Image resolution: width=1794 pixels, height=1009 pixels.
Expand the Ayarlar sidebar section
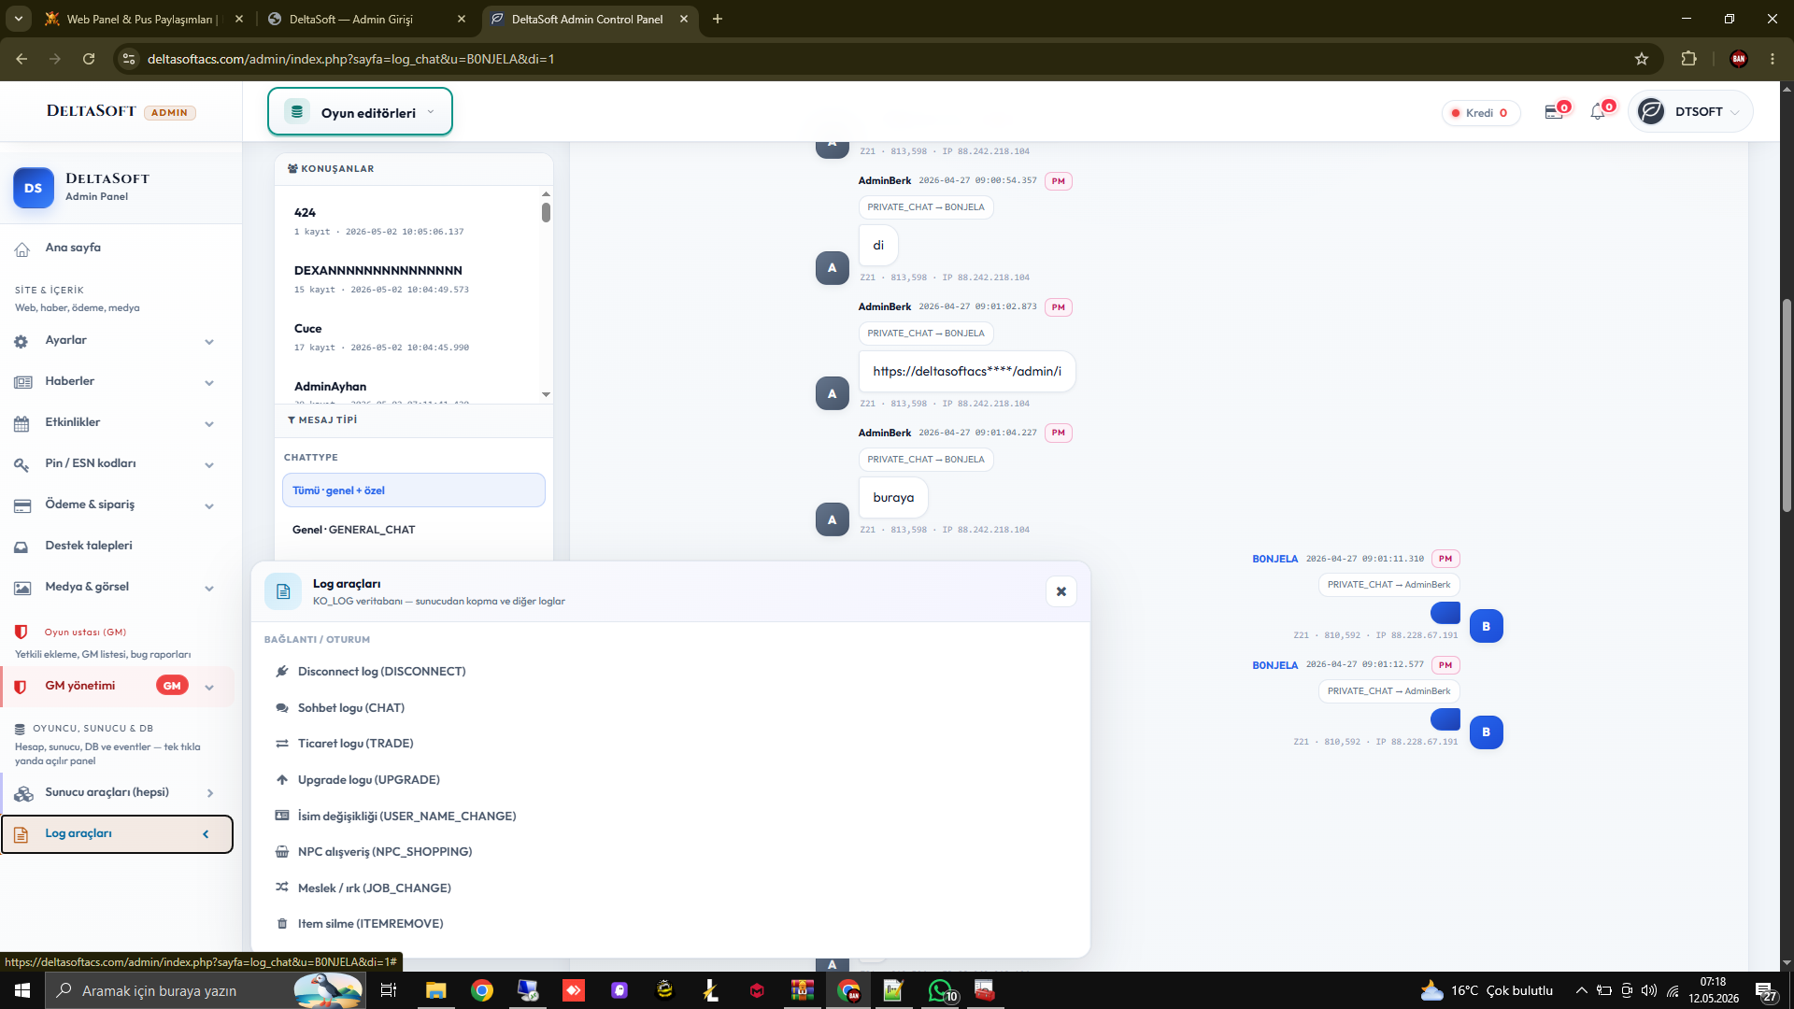click(x=117, y=341)
